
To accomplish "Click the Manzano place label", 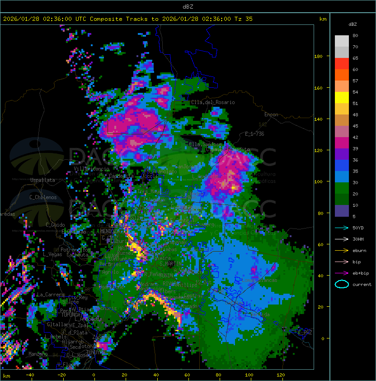I will click(x=38, y=354).
